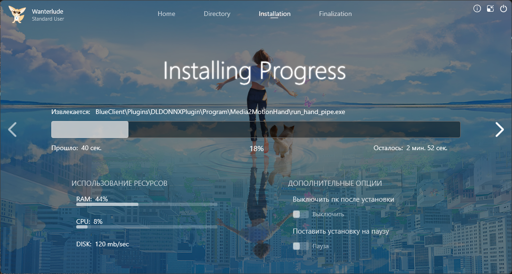Click the DISK 120 mb/sec readout
The image size is (512, 274).
102,244
